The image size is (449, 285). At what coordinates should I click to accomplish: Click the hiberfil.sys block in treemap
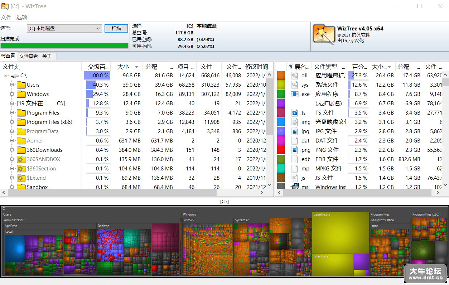333,265
